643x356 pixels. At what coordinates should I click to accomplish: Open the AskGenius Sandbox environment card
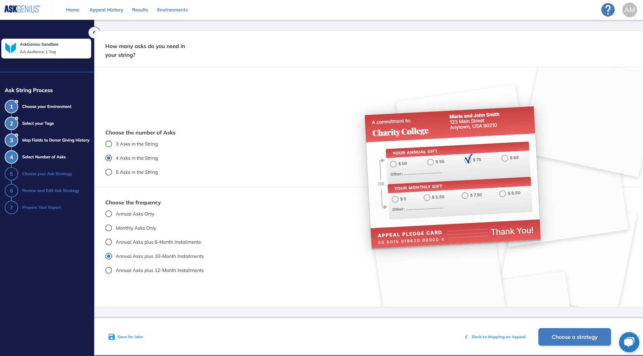click(46, 48)
